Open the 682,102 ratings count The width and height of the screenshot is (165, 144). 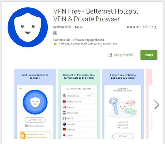tap(148, 27)
